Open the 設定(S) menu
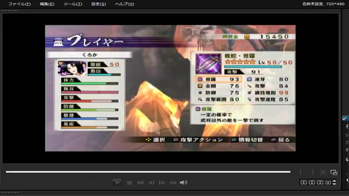 [99, 4]
